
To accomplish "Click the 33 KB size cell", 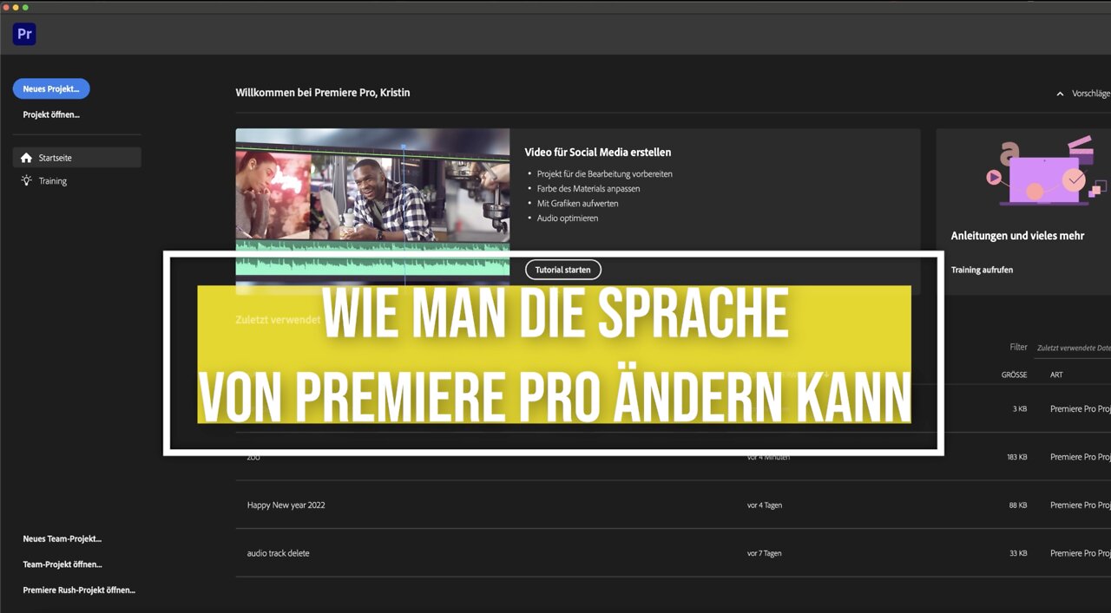I will pyautogui.click(x=1018, y=553).
